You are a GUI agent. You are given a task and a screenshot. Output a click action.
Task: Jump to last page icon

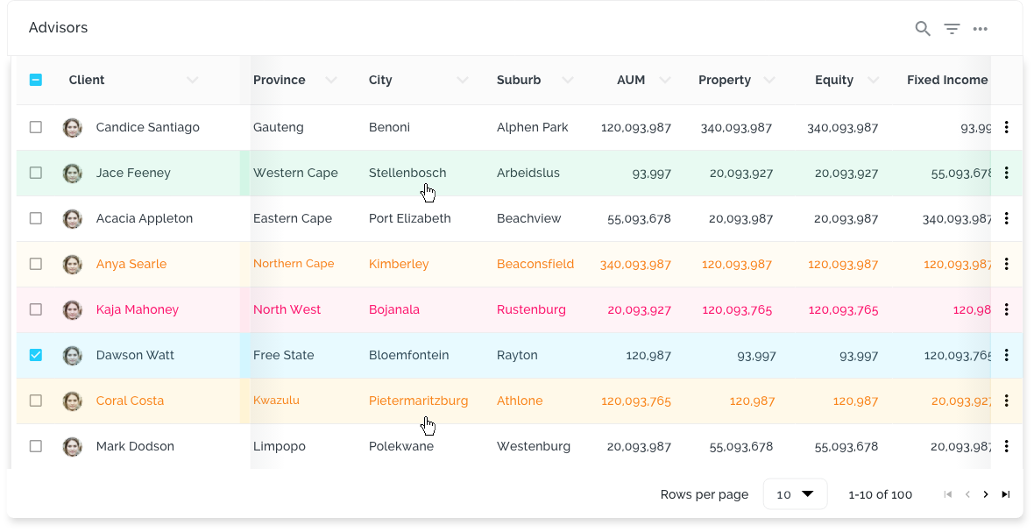tap(1006, 494)
